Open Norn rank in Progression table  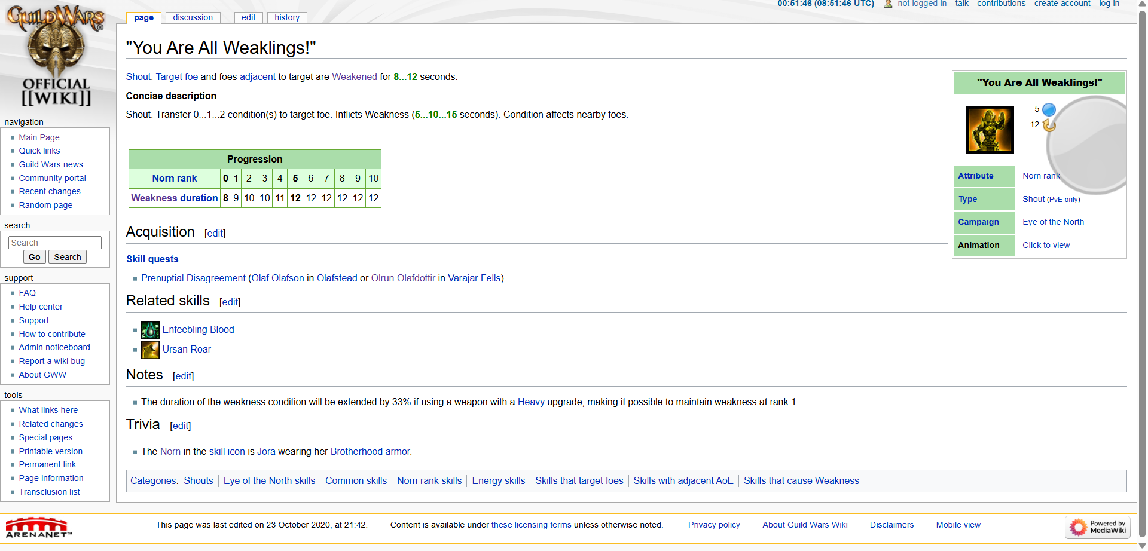point(174,178)
